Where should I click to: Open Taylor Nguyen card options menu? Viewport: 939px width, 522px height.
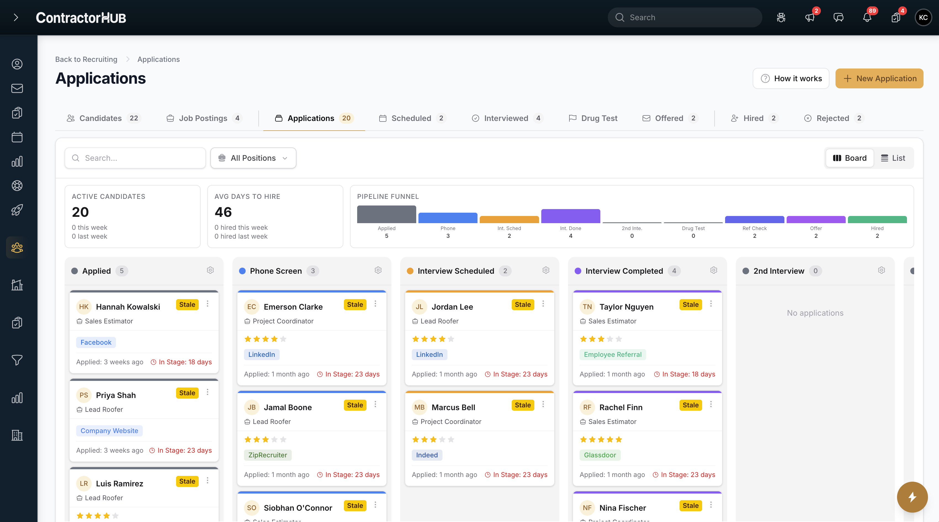(711, 304)
